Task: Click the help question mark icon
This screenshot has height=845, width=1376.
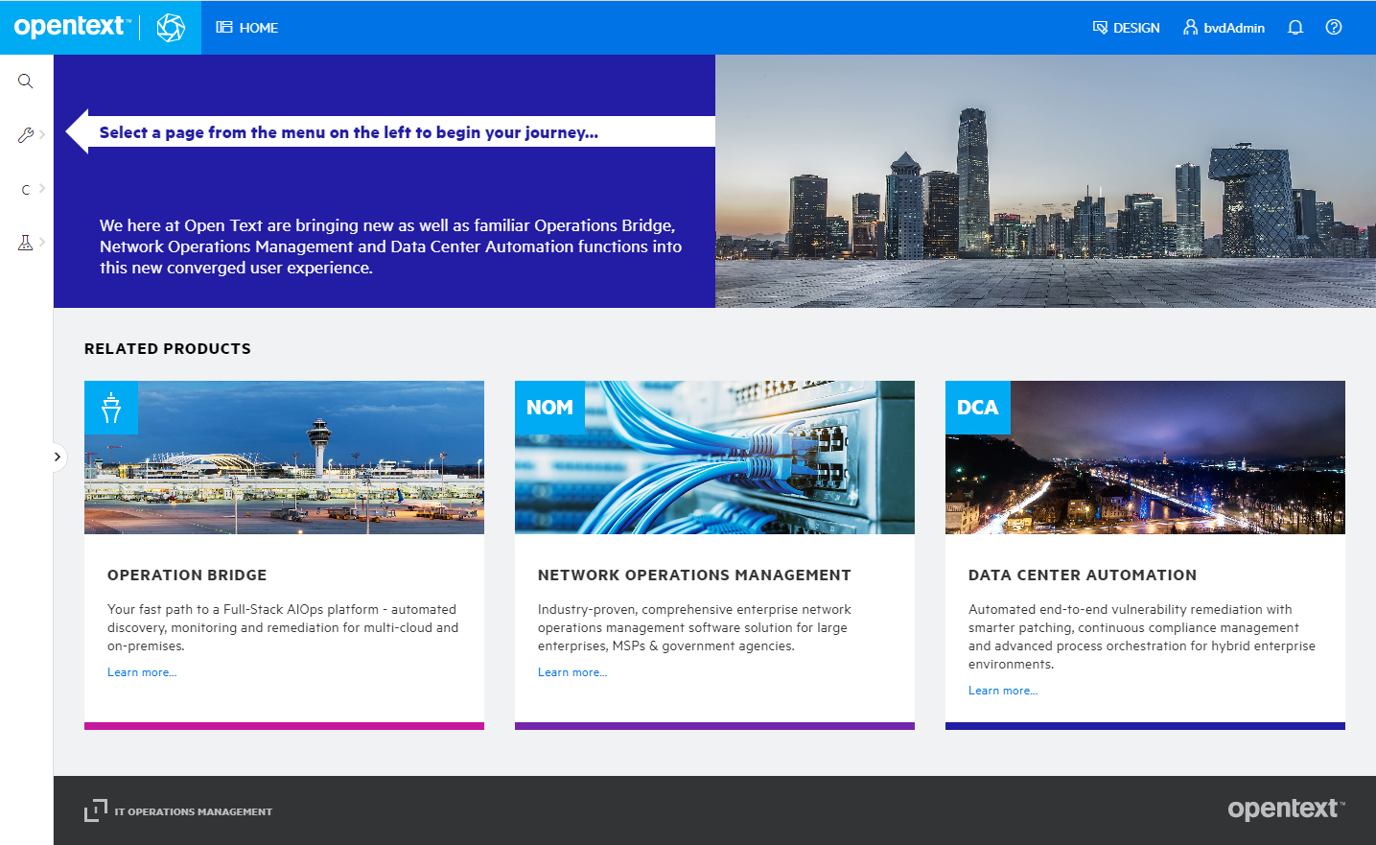Action: click(1333, 27)
